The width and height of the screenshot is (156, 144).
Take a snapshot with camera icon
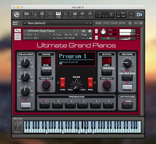(x=83, y=31)
